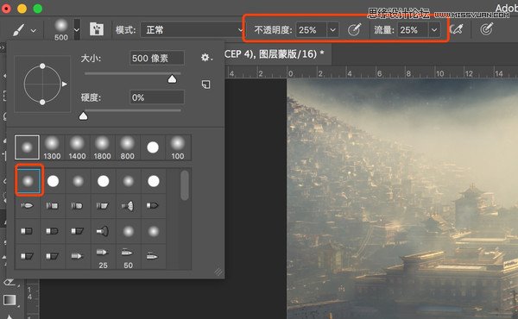518x319 pixels.
Task: Create new preset from this brush icon
Action: tap(205, 84)
